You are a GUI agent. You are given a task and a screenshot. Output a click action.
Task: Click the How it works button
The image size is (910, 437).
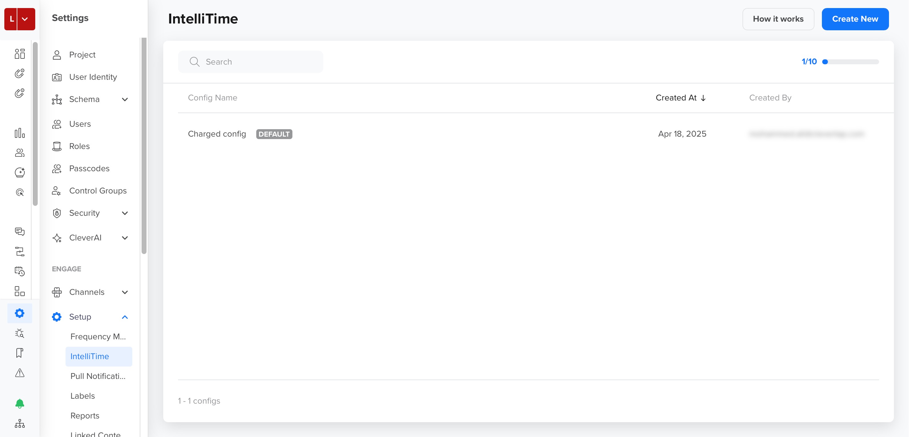pyautogui.click(x=778, y=19)
